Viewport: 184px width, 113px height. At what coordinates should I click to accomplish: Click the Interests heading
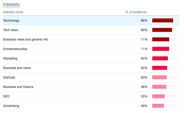(x=11, y=4)
